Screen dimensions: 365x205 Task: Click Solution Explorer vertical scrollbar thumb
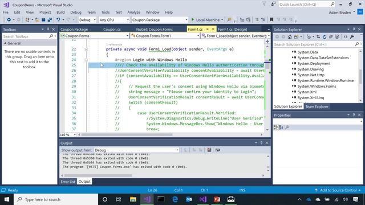tap(360, 76)
